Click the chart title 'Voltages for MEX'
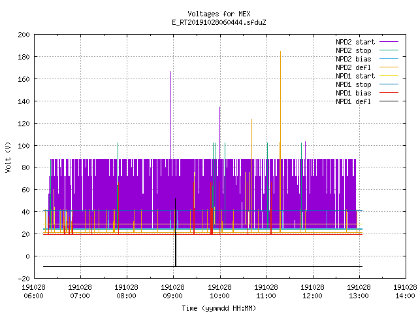418x314 pixels. (x=219, y=14)
